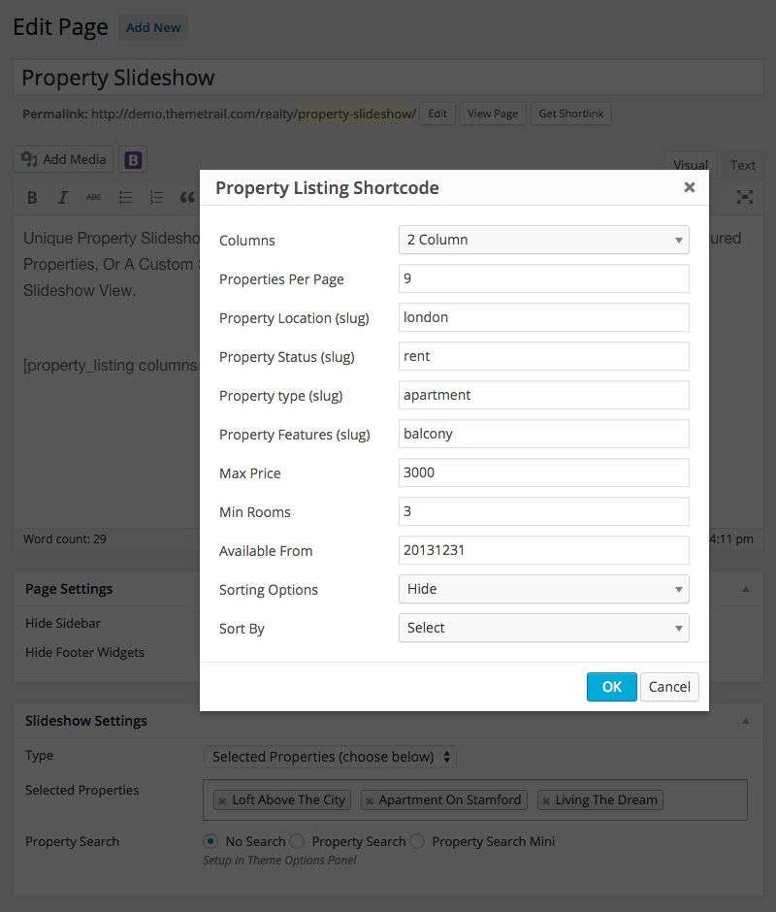Apply strikethrough formatting icon

pyautogui.click(x=94, y=198)
